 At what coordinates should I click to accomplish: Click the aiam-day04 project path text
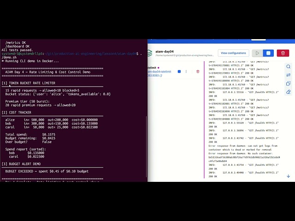click(x=184, y=55)
